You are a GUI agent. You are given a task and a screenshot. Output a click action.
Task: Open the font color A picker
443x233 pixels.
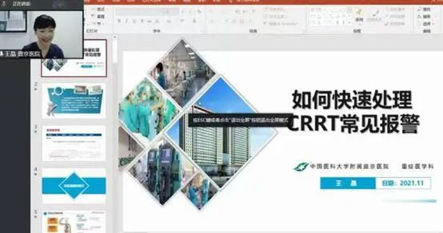point(194,21)
